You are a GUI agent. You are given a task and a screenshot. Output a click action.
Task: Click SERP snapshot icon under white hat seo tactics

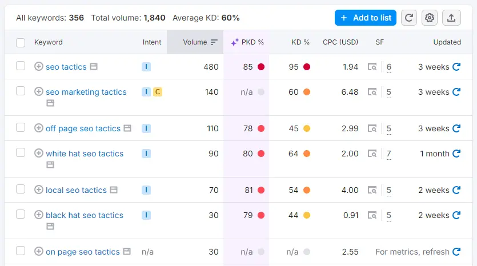coord(50,165)
